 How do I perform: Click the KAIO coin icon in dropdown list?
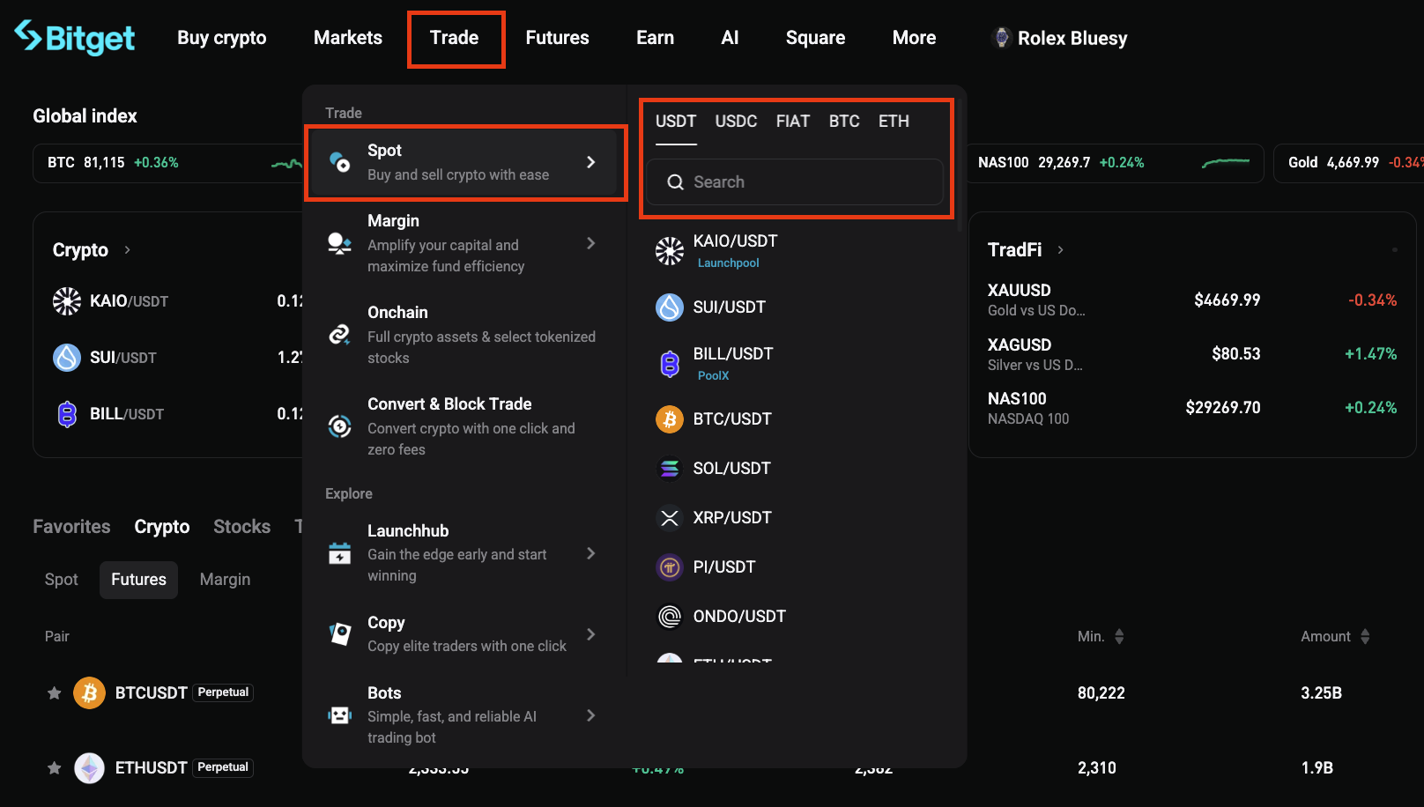click(670, 251)
